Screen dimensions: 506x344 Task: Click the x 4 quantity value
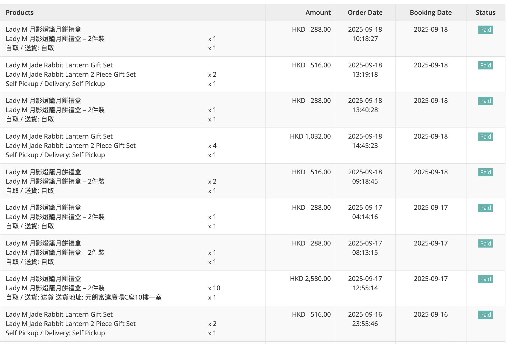click(212, 146)
